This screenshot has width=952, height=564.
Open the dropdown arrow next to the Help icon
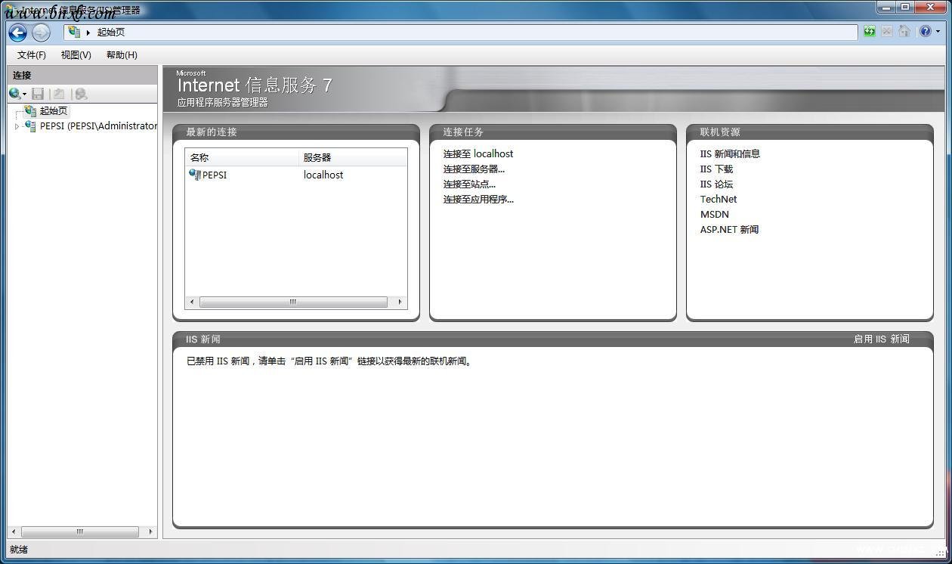[x=939, y=32]
